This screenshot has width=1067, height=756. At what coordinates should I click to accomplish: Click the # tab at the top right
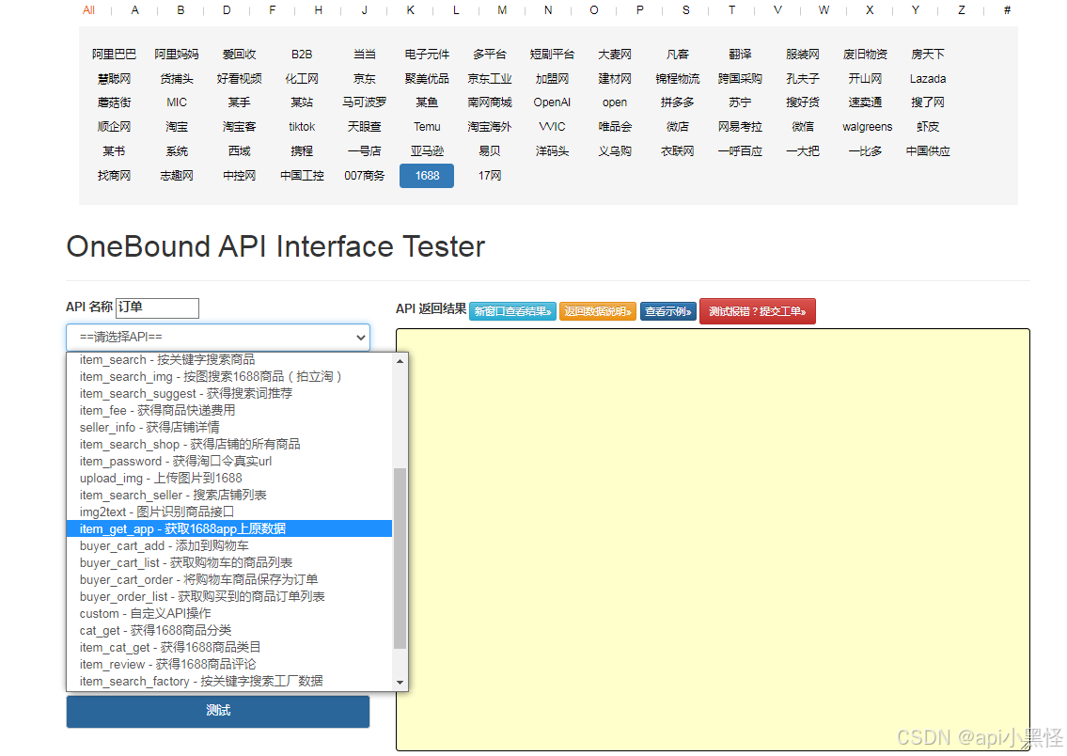[1006, 10]
